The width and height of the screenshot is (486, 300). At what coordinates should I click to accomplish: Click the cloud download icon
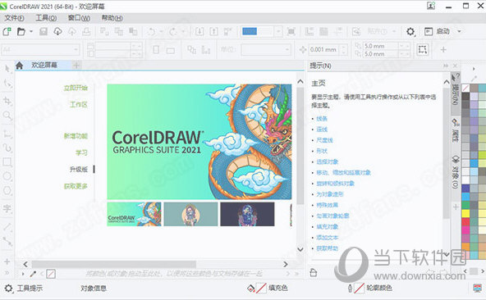tap(57, 32)
